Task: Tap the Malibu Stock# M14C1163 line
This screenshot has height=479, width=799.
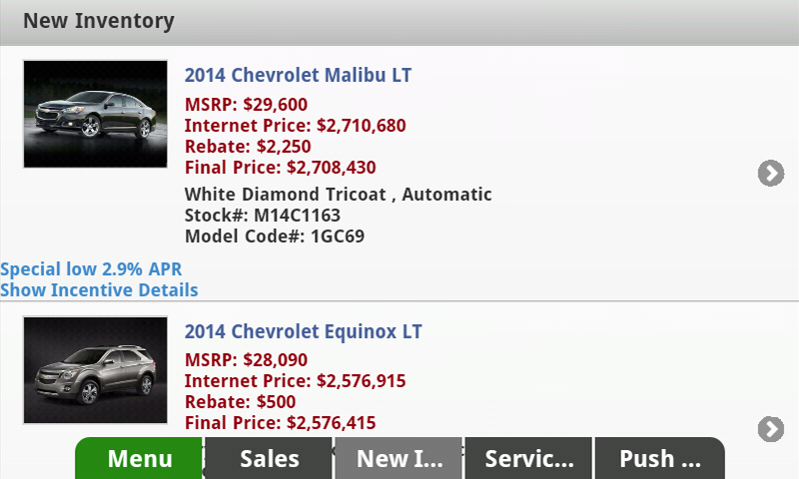Action: coord(263,216)
